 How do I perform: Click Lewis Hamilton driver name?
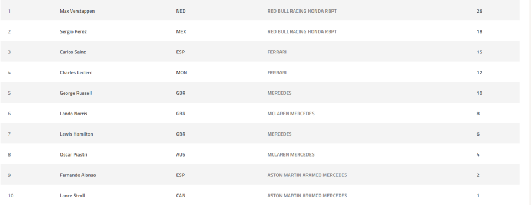pos(76,134)
